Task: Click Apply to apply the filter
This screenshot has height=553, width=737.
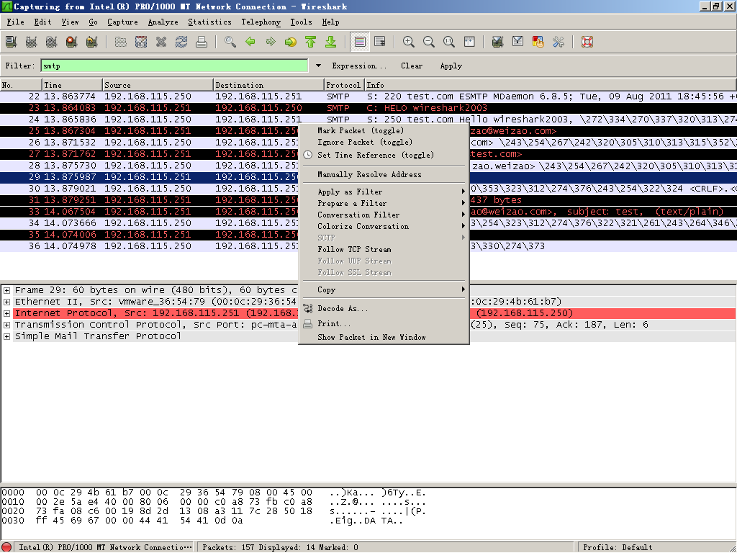Action: 451,66
